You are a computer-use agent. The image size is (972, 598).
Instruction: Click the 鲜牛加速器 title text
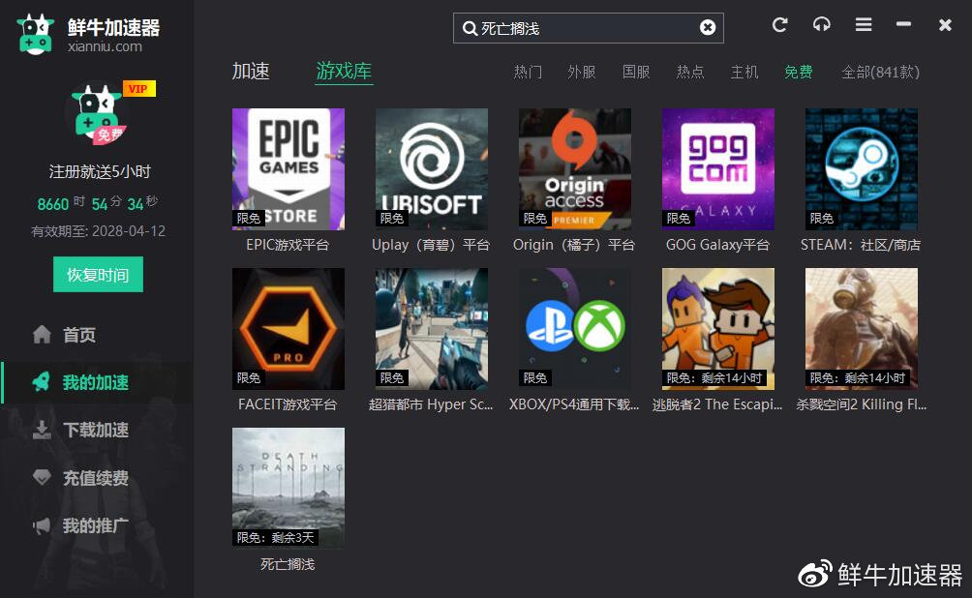113,27
